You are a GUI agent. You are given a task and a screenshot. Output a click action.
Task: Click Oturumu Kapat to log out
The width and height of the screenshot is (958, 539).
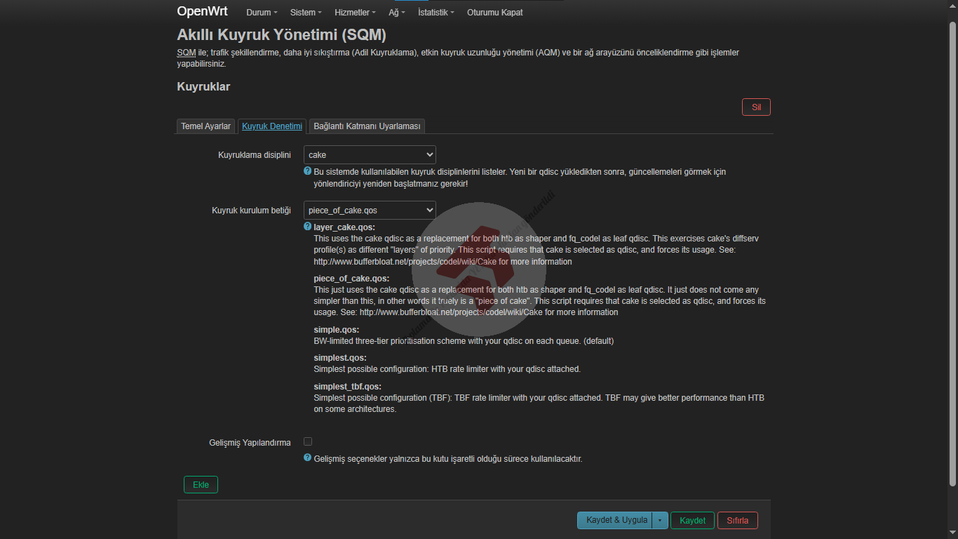[x=494, y=13]
